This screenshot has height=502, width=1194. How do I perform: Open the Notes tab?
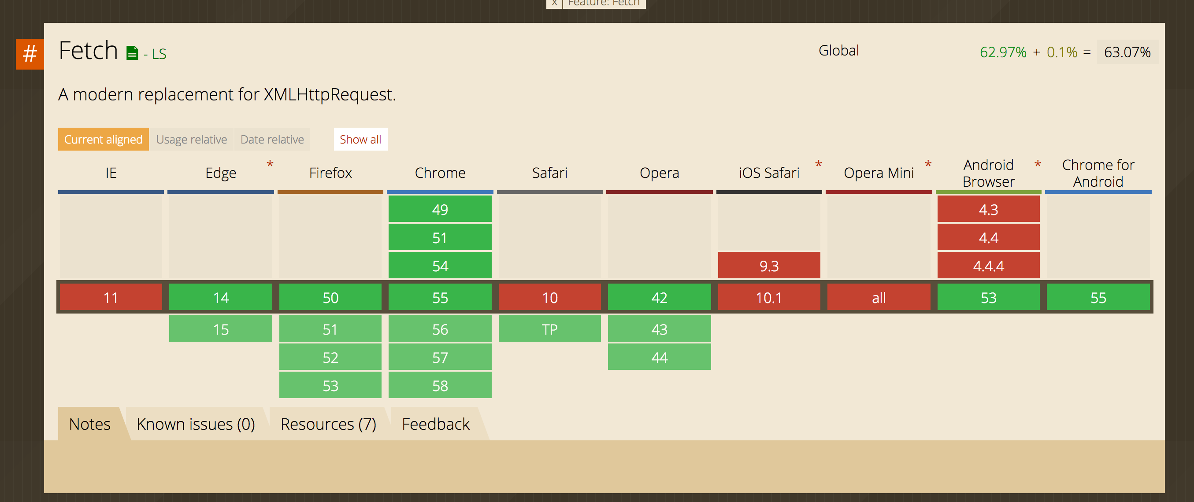coord(89,424)
